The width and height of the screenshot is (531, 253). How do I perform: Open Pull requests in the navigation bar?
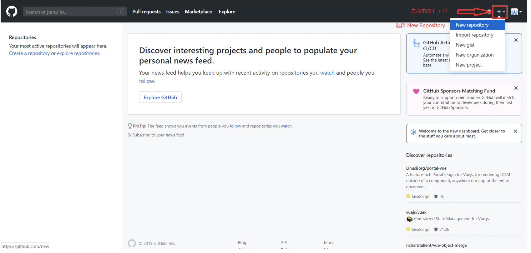coord(146,12)
